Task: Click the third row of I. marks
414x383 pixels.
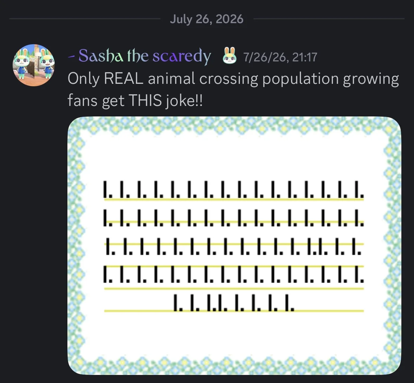Action: coord(234,246)
